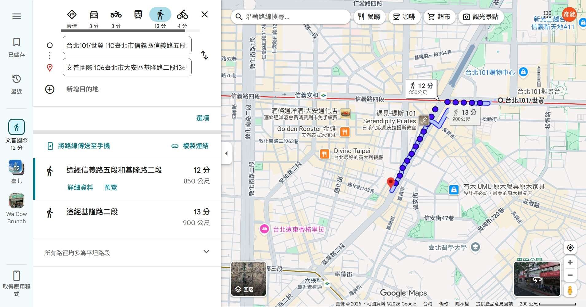The image size is (586, 307).
Task: Open Google apps grid icon
Action: click(547, 14)
